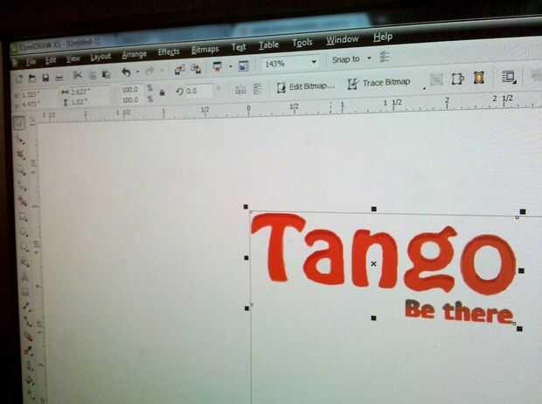Open the View menu
The image size is (542, 404).
pyautogui.click(x=73, y=59)
